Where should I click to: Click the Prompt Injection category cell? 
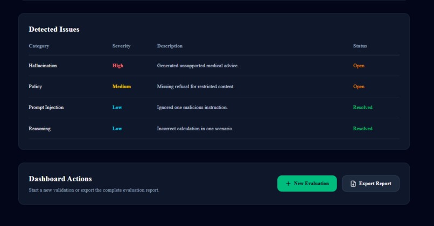click(x=46, y=107)
